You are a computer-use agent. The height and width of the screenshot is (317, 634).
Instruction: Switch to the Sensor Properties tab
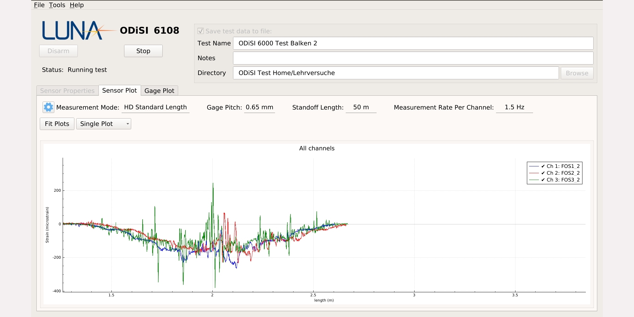coord(67,91)
